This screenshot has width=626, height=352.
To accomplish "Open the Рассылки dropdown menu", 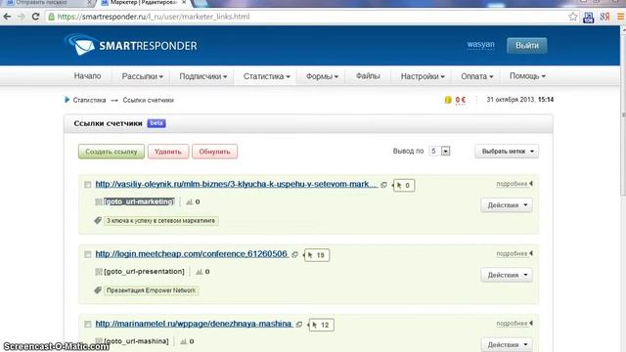I will pyautogui.click(x=142, y=76).
